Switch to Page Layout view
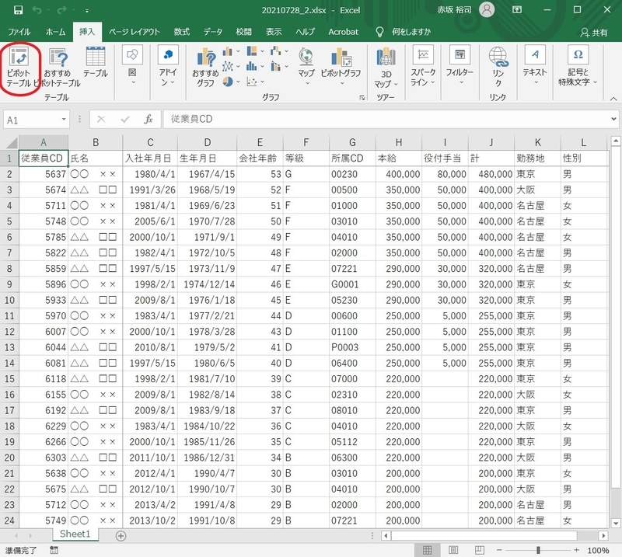This screenshot has height=557, width=622. point(453,550)
